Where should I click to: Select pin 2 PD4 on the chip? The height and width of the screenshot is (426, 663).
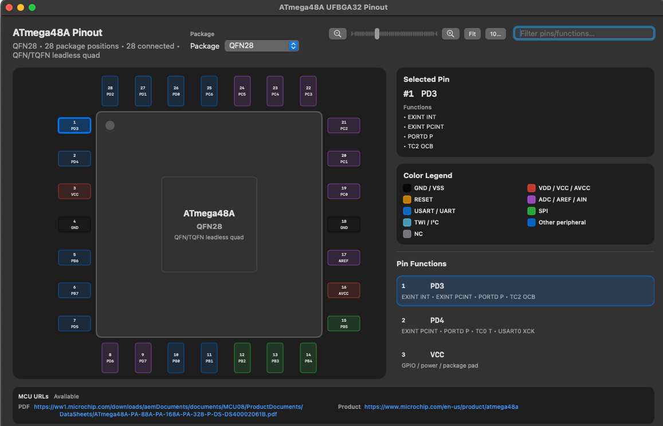point(74,159)
